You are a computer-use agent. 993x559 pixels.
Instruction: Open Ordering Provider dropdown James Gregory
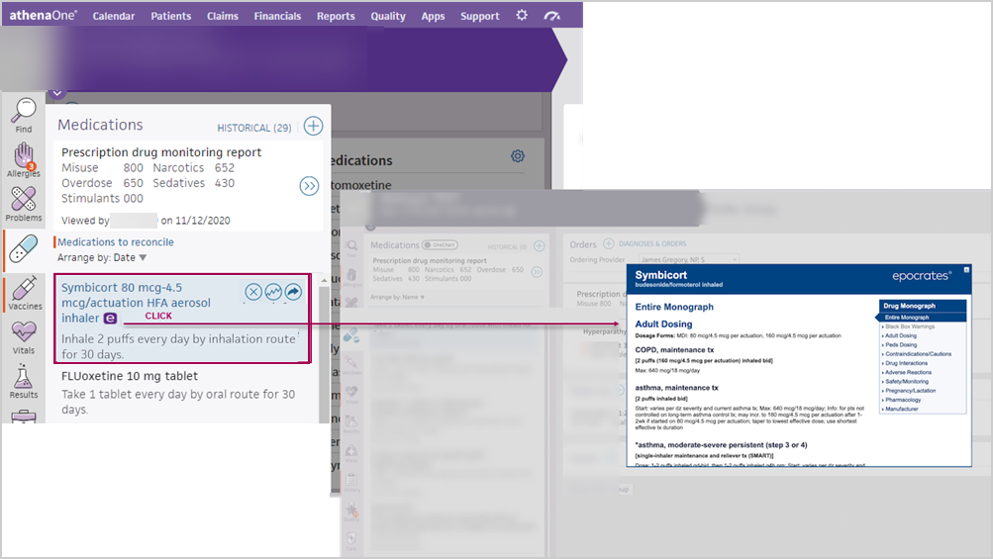point(689,259)
